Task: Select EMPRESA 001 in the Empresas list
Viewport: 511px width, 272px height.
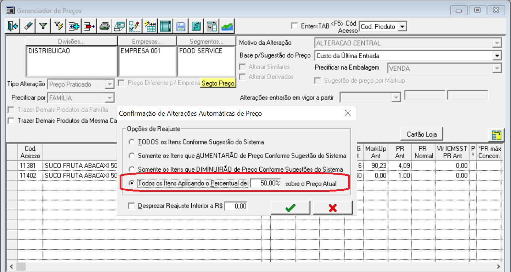Action: coord(140,51)
